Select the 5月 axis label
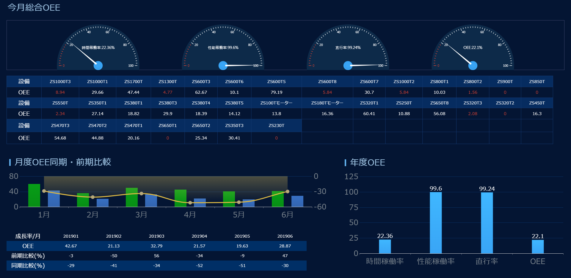 239,215
